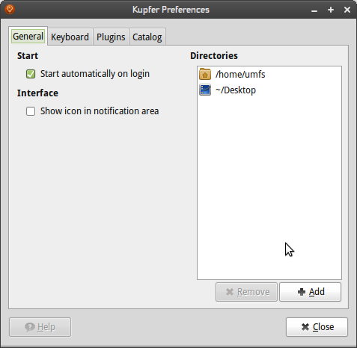The image size is (357, 348).
Task: Close the preferences with Close button
Action: (317, 327)
